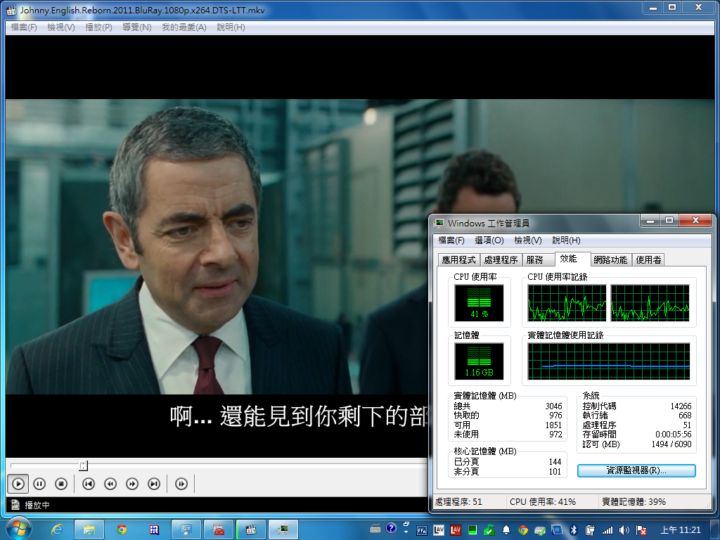Stop the video playback
The image size is (720, 540).
[61, 484]
